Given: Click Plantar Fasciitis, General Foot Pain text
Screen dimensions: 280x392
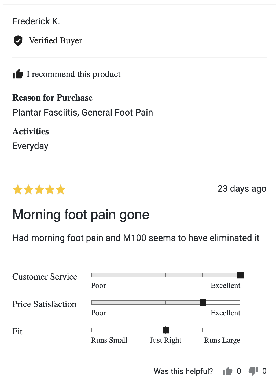Looking at the screenshot, I should tap(83, 113).
